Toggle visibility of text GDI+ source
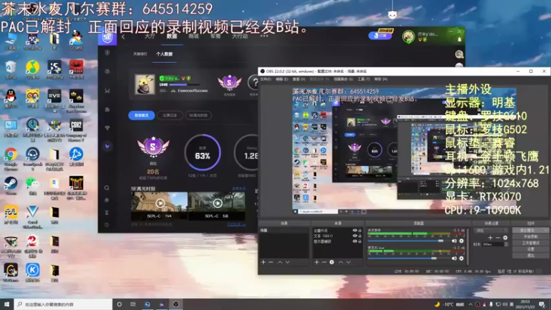551x310 pixels. [x=355, y=236]
